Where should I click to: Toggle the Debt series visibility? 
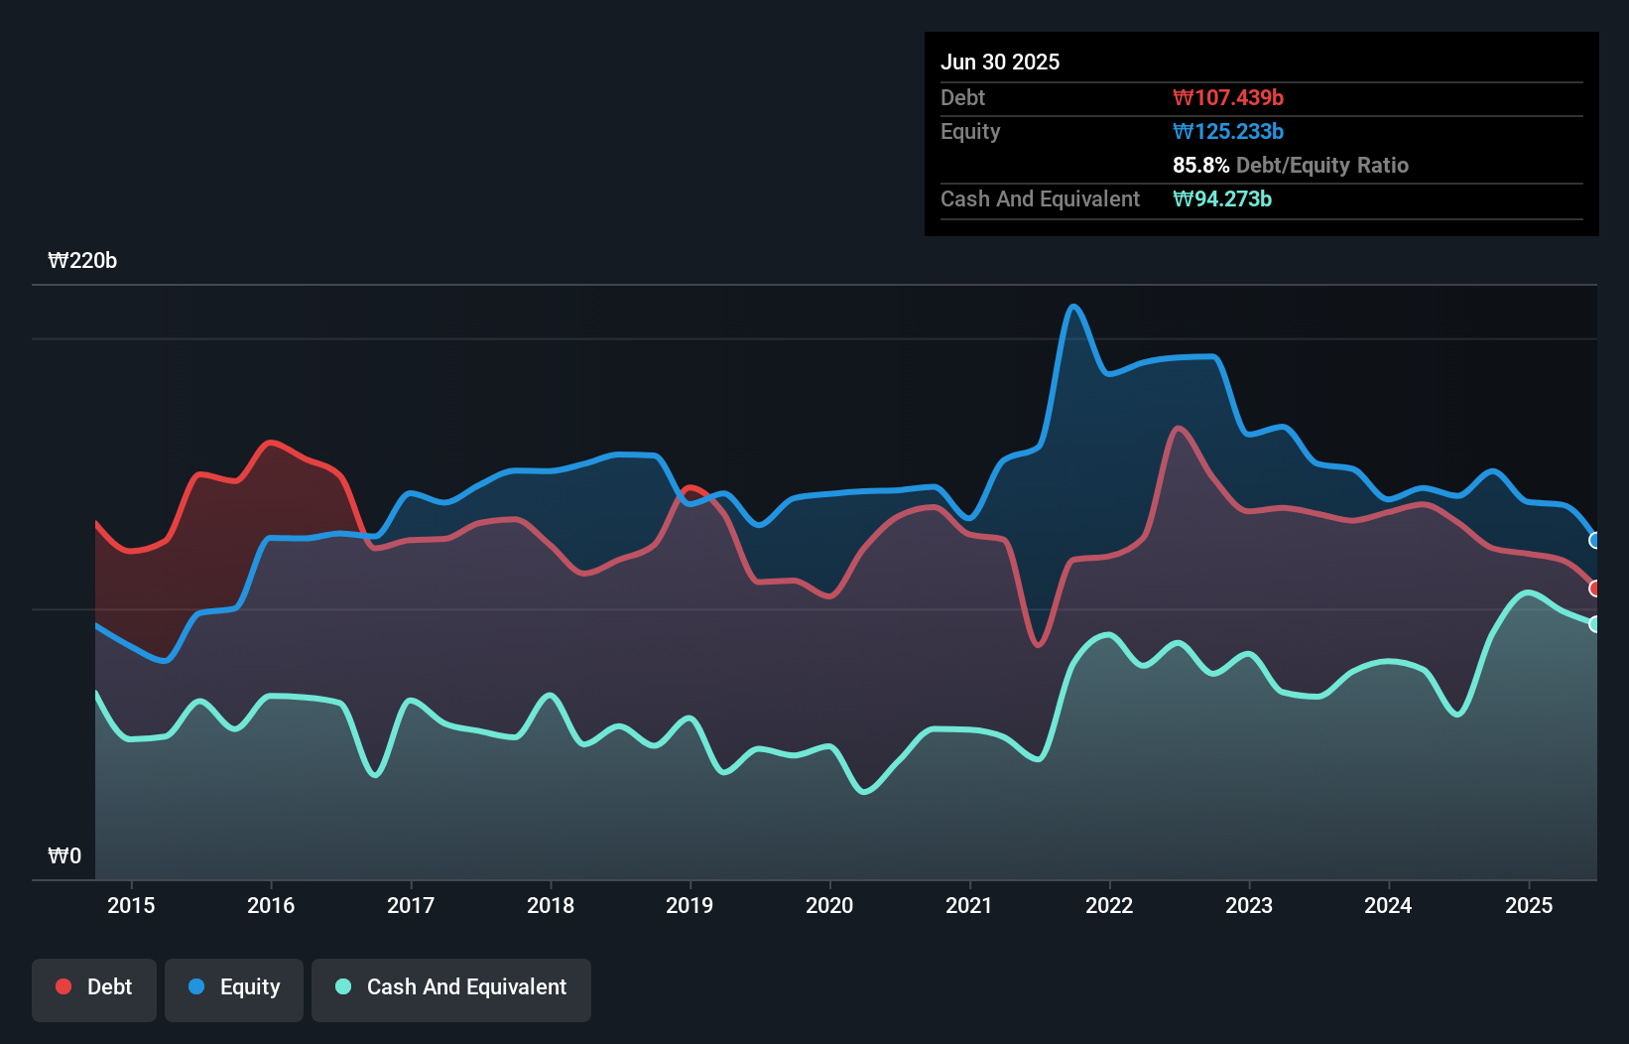click(93, 986)
